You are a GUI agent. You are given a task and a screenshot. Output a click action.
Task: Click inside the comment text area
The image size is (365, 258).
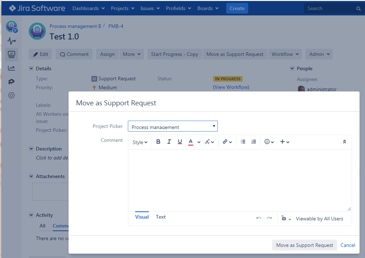pos(240,180)
